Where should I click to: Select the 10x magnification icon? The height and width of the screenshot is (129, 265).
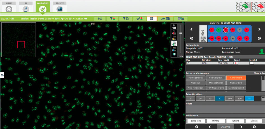coord(174,38)
